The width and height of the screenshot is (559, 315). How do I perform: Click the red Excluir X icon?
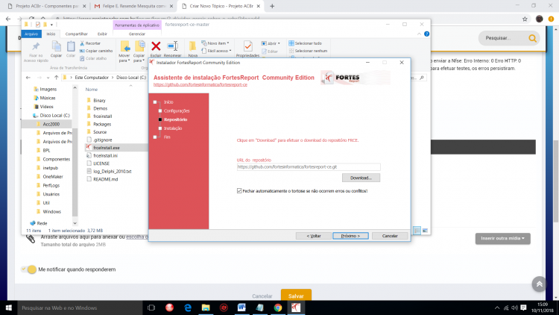(156, 46)
